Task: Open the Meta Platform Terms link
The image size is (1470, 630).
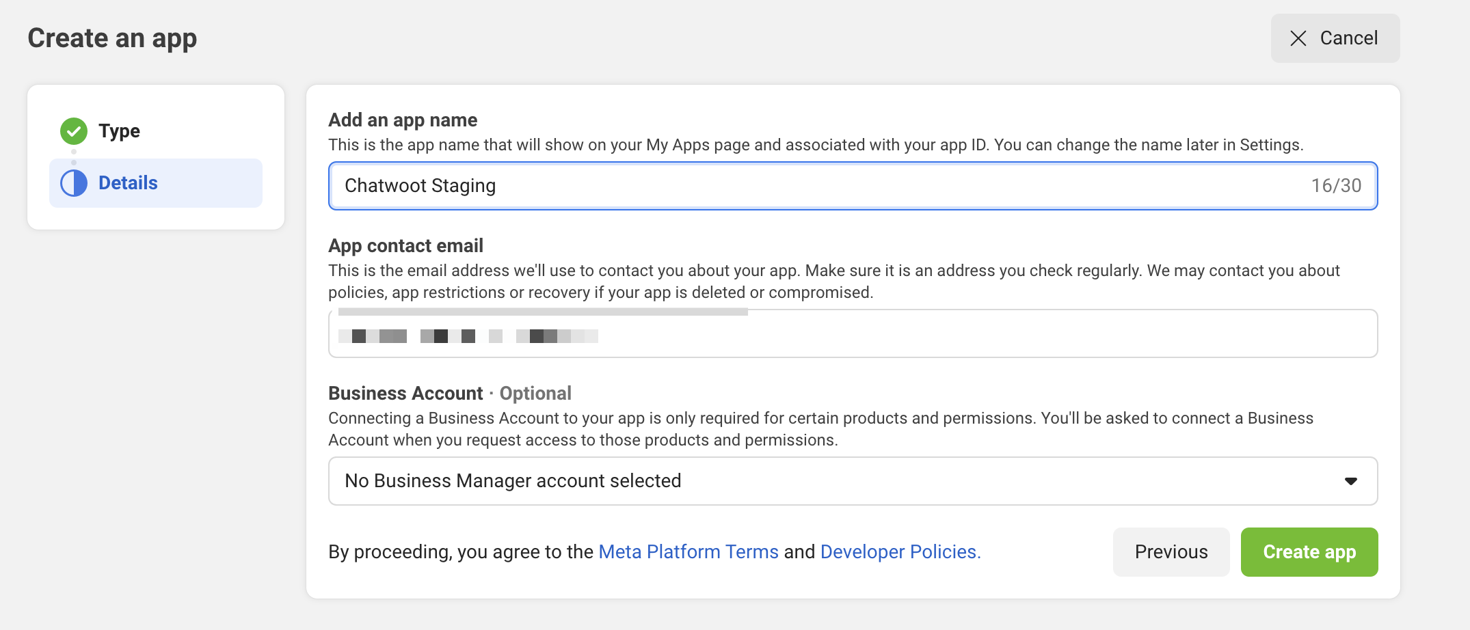Action: click(x=689, y=551)
